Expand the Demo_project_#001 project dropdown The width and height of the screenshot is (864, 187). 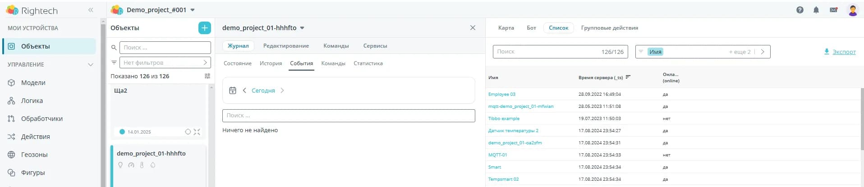pos(193,10)
